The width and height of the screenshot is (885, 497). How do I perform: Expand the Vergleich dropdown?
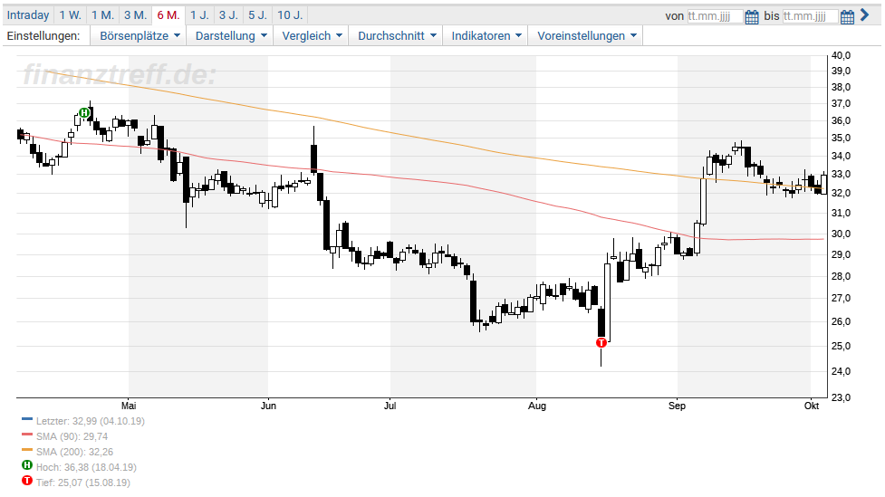pyautogui.click(x=312, y=35)
